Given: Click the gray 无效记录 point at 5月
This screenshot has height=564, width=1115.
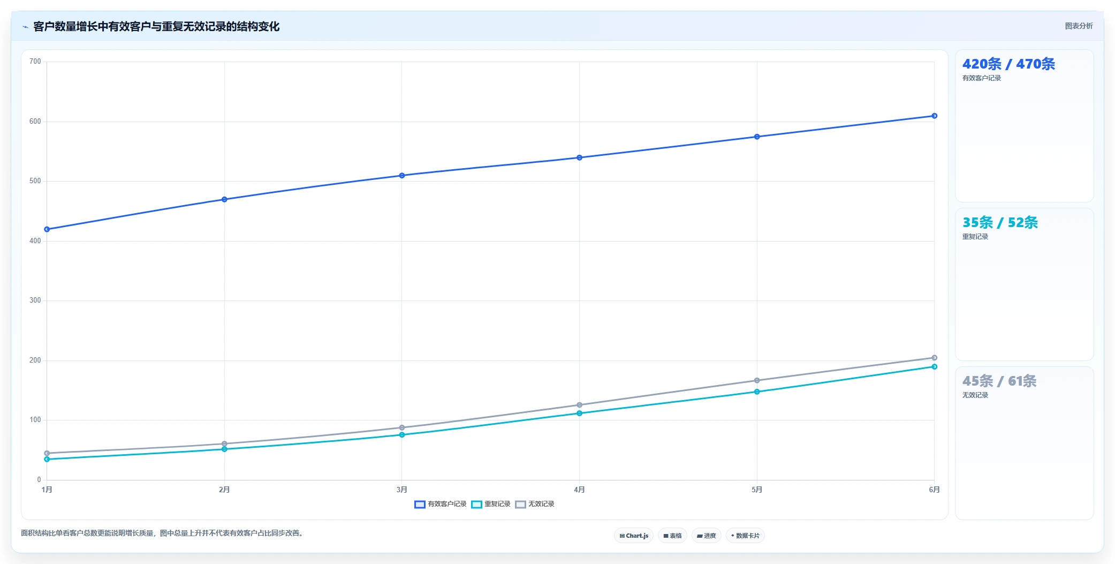Looking at the screenshot, I should [757, 380].
